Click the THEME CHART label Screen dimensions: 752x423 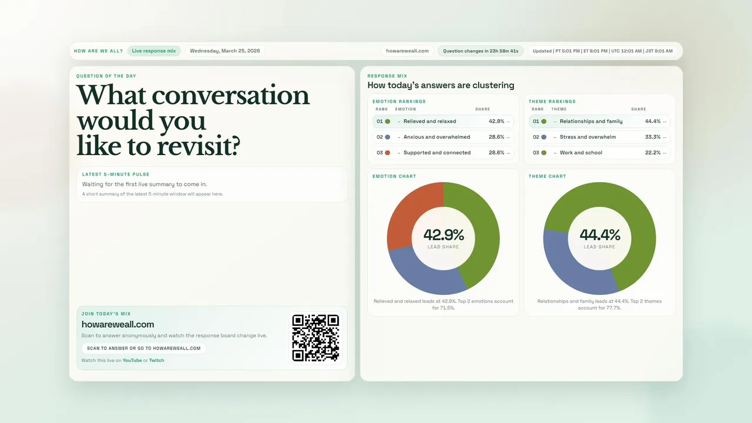click(547, 176)
